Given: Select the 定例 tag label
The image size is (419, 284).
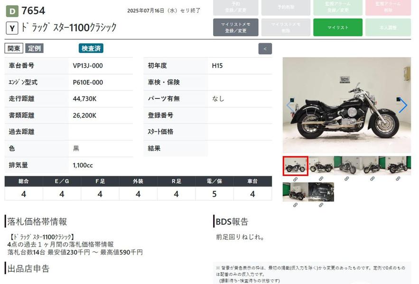Looking at the screenshot, I should [34, 48].
